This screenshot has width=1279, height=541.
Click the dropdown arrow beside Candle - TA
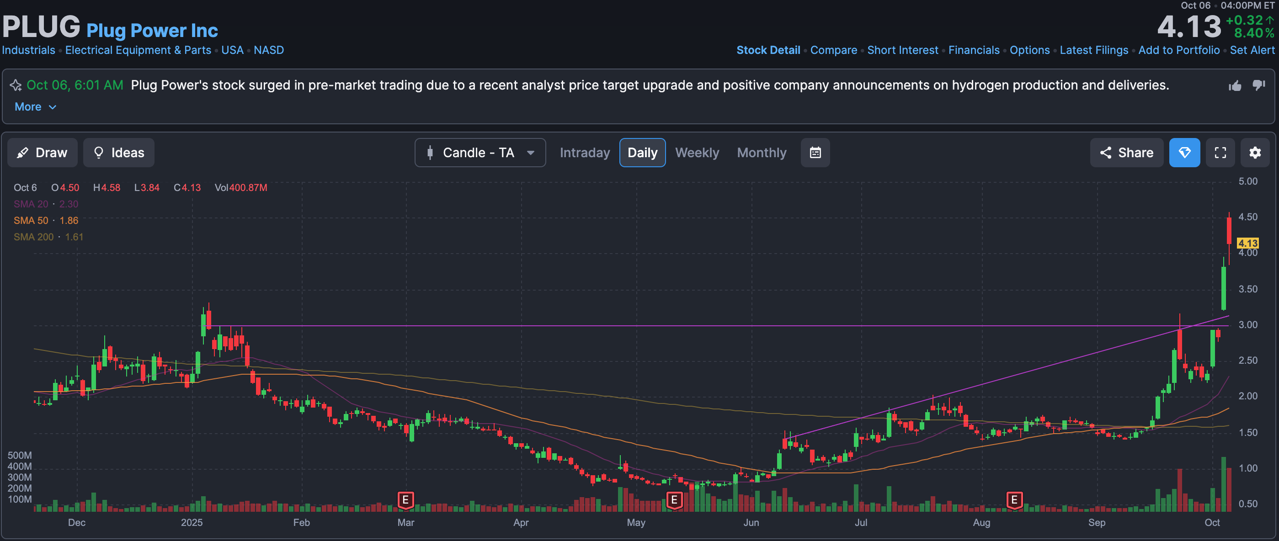[x=530, y=153]
